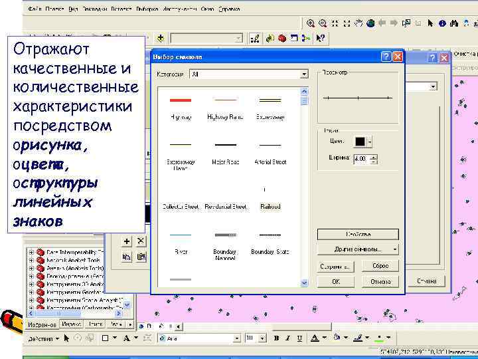This screenshot has width=478, height=359.
Task: Open the Выборка menu
Action: [147, 9]
